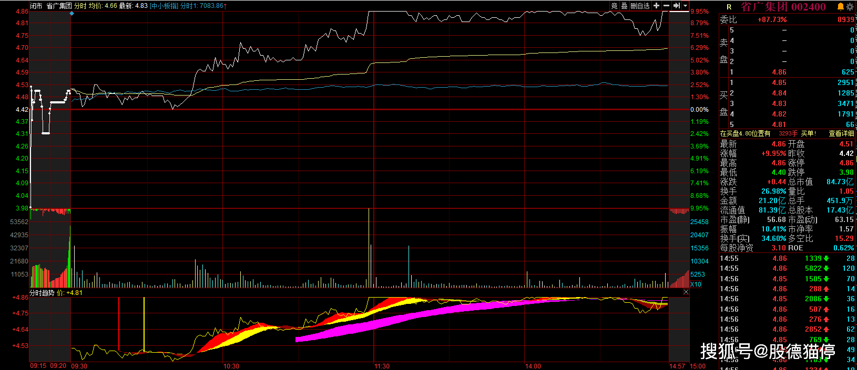Open the settings gear icon
This screenshot has height=370, width=857.
(850, 7)
